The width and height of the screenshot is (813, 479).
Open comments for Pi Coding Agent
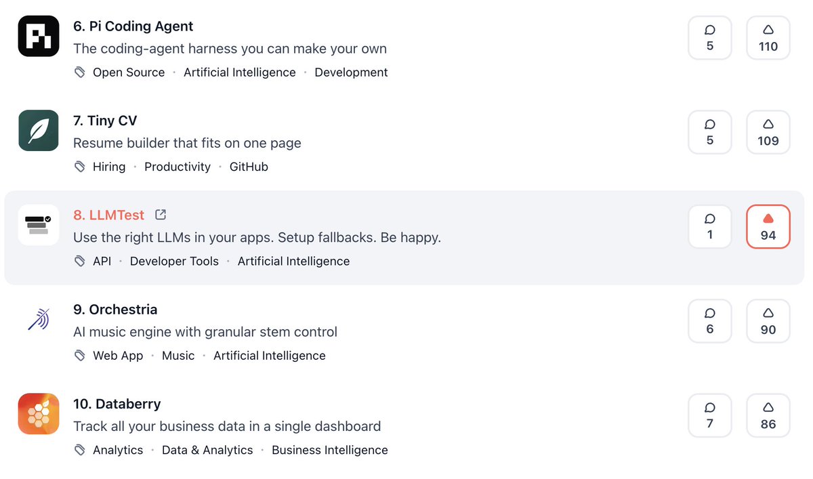pyautogui.click(x=710, y=38)
